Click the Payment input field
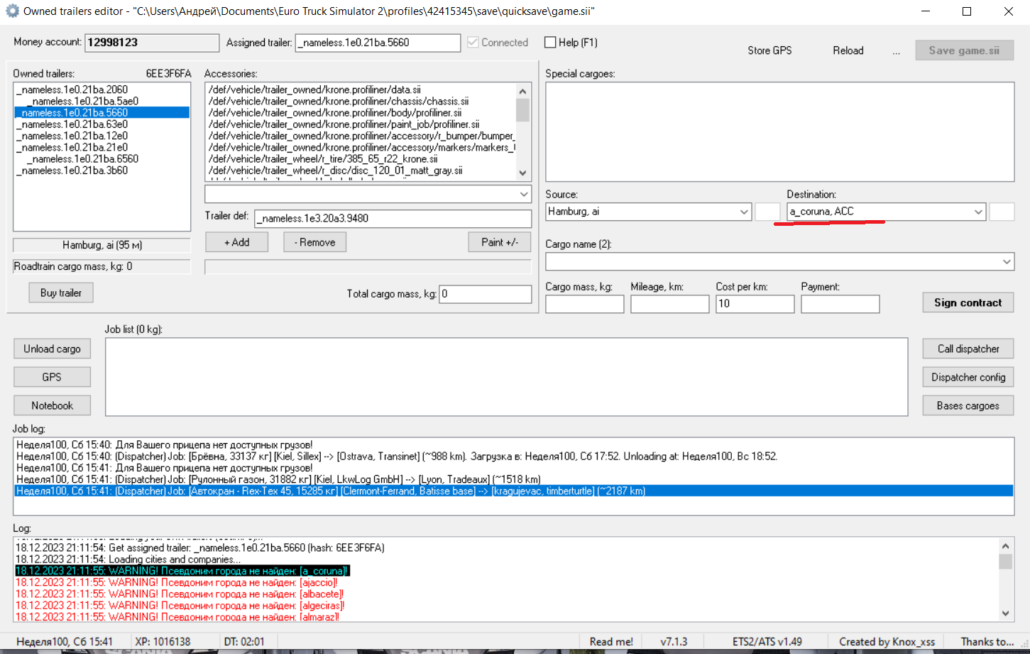Image resolution: width=1030 pixels, height=654 pixels. (840, 304)
